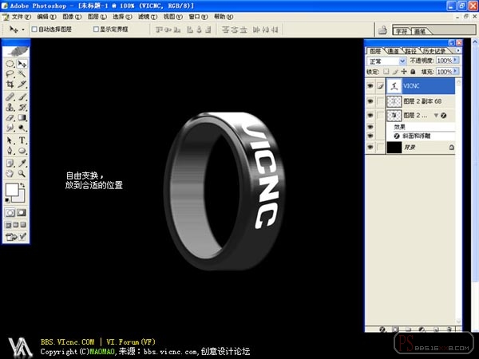Reset default foreground and background colors
Image resolution: width=479 pixels, height=359 pixels.
point(7,200)
